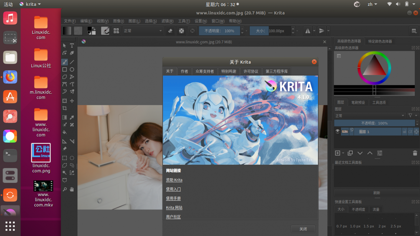The image size is (420, 236).
Task: Open the 滤镜(R) menu
Action: (x=167, y=21)
